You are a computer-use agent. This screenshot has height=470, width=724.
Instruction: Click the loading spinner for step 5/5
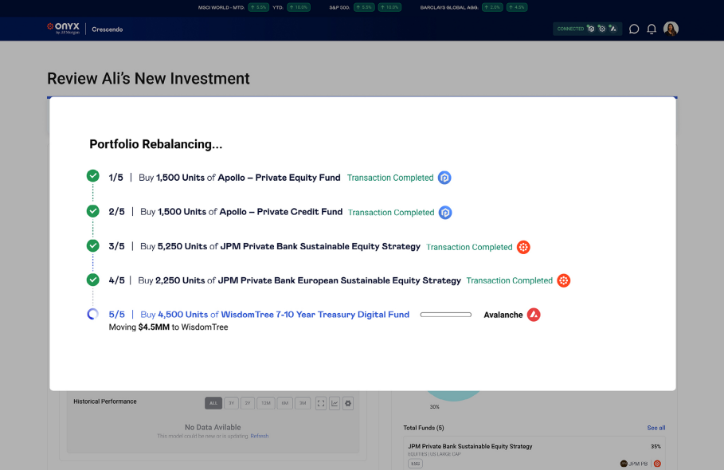pyautogui.click(x=92, y=314)
